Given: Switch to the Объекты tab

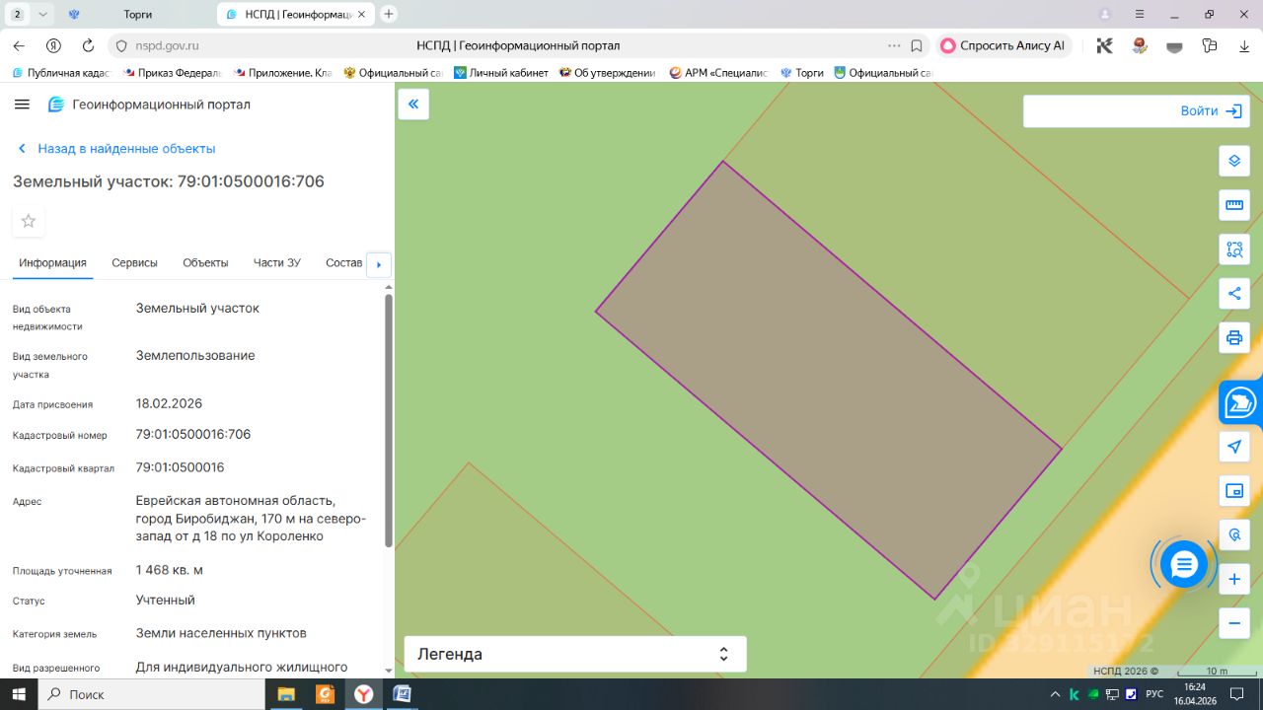Looking at the screenshot, I should point(205,263).
